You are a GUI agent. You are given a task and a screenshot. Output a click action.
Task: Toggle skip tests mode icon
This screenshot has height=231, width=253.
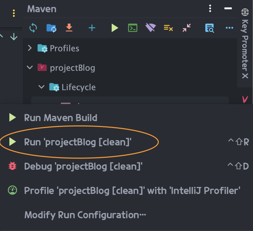click(x=168, y=28)
